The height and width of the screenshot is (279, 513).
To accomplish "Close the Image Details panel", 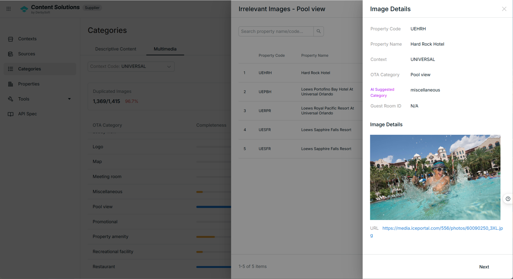I will tap(504, 9).
